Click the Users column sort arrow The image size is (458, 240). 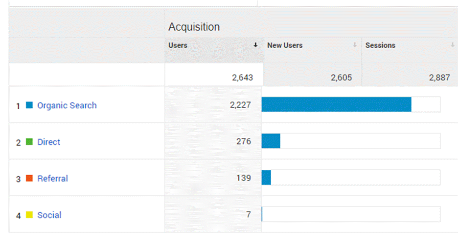pyautogui.click(x=255, y=45)
